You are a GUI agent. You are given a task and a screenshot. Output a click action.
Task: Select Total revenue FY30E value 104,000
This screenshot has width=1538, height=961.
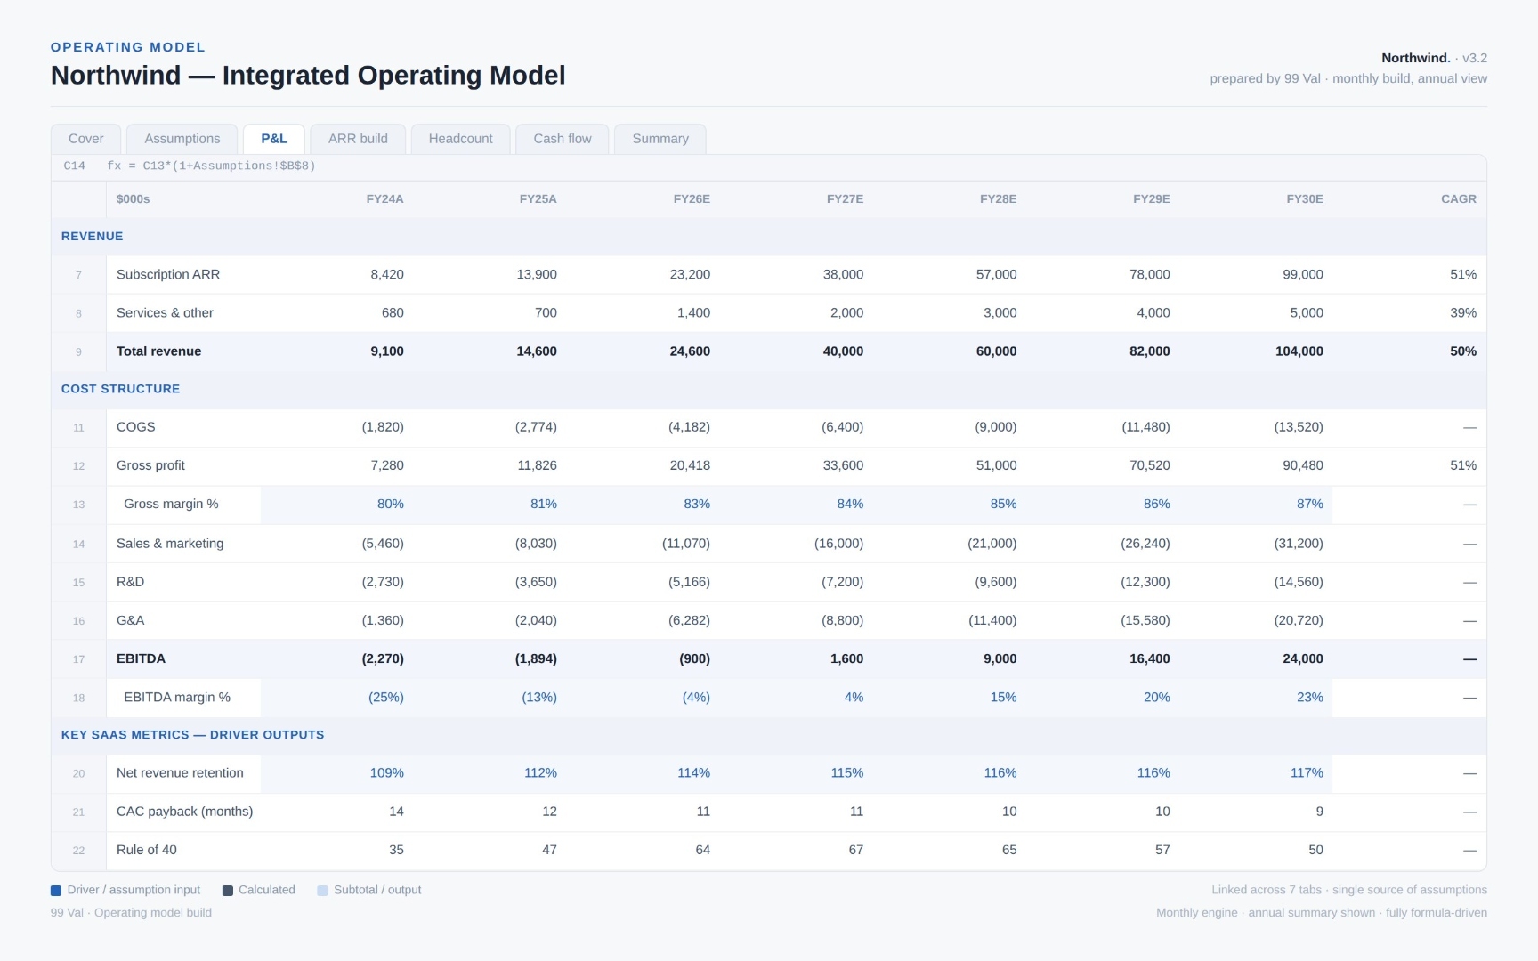coord(1299,351)
